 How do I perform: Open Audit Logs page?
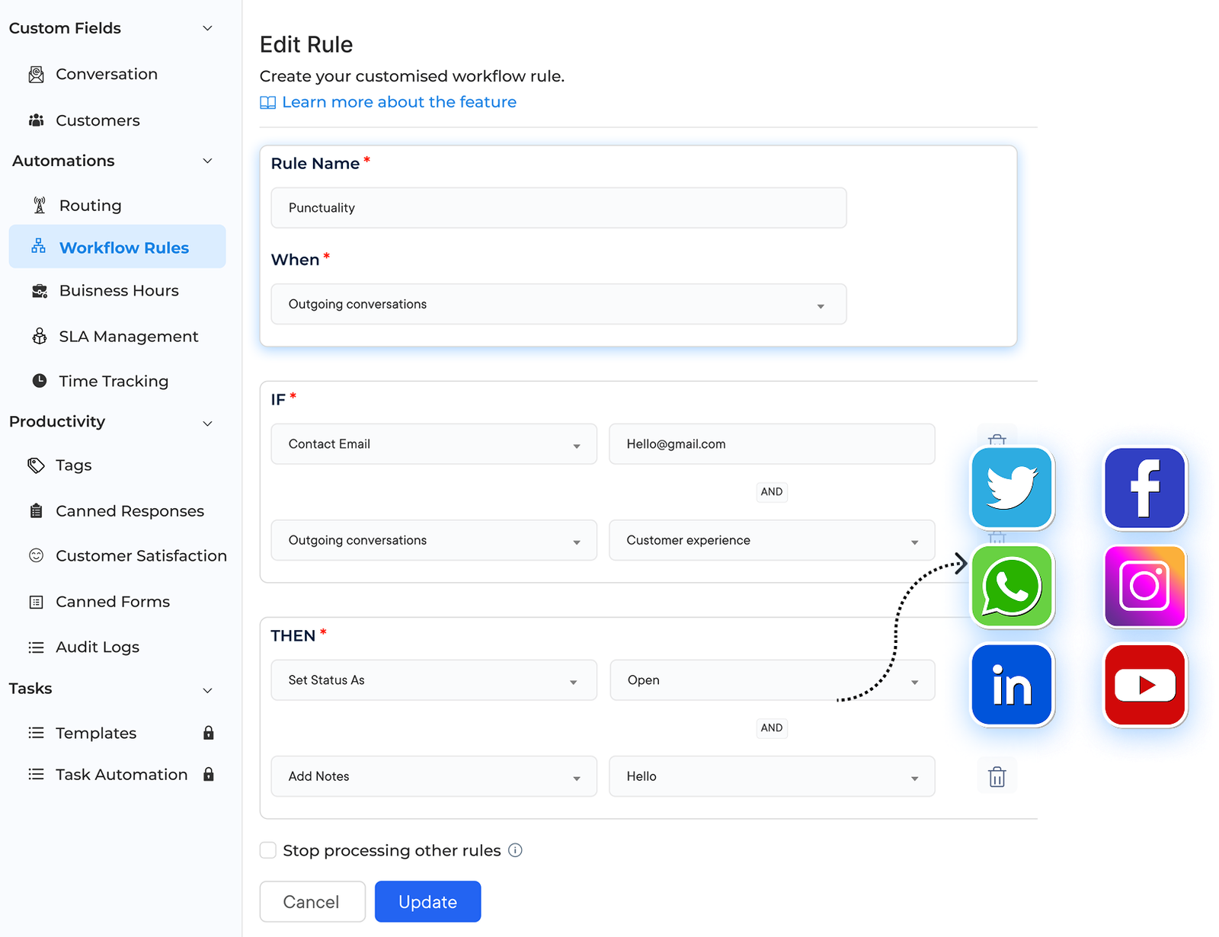click(98, 647)
